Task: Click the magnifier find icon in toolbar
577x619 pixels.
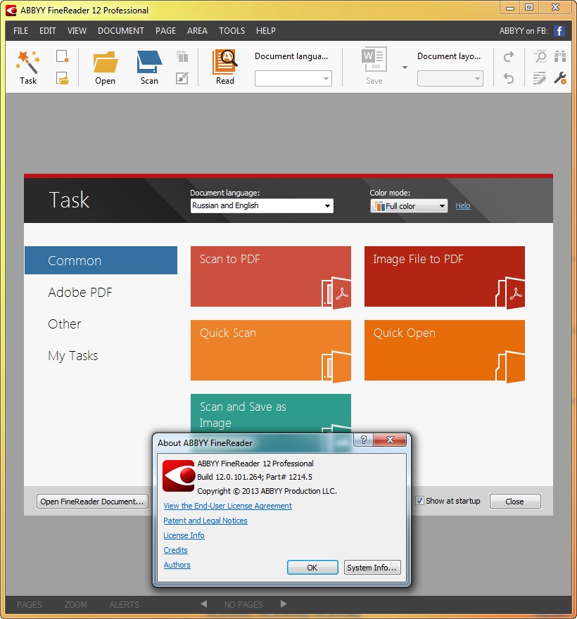Action: coord(540,56)
